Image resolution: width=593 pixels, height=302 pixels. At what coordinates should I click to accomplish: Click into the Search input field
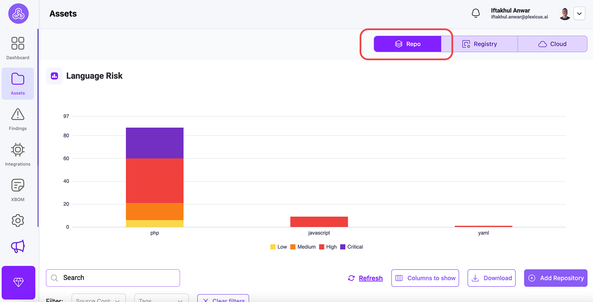pos(113,278)
